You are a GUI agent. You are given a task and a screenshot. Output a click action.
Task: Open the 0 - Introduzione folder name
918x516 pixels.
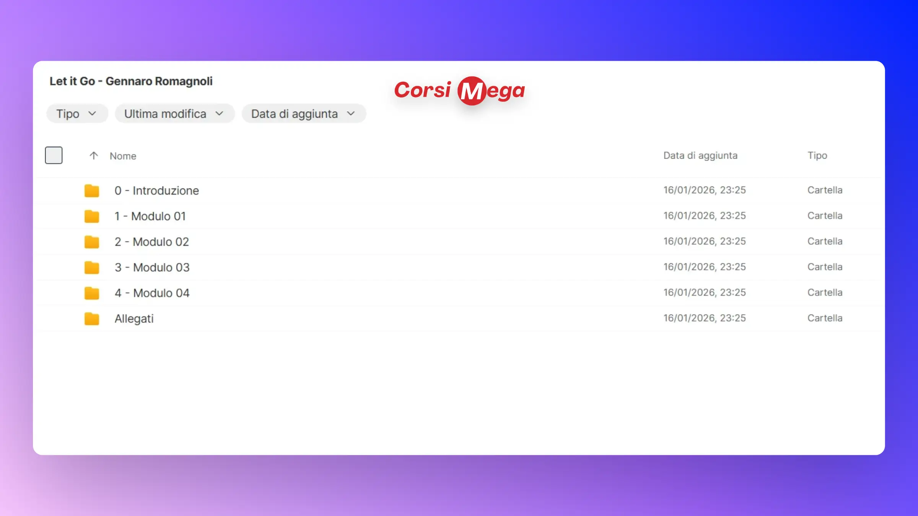pos(156,190)
